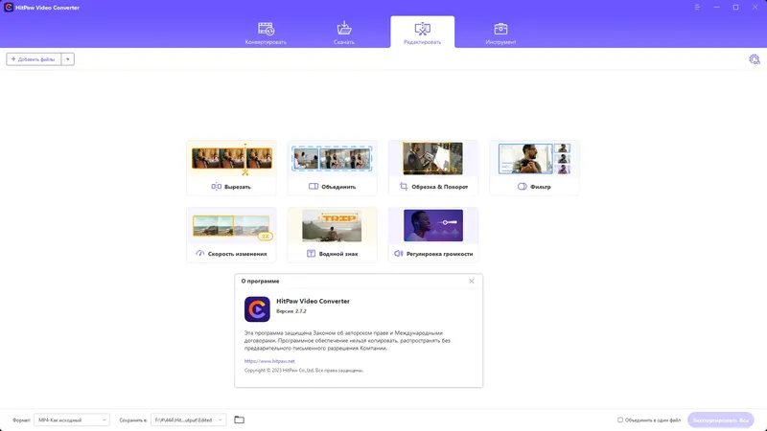The height and width of the screenshot is (431, 767).
Task: Minimize the HitPaw window
Action: point(716,8)
